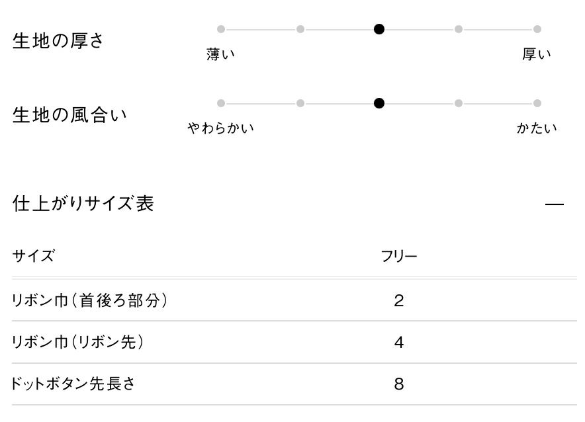The width and height of the screenshot is (585, 422).
Task: Select the リボン巾(首後ろ部分) row label
Action: tap(89, 301)
